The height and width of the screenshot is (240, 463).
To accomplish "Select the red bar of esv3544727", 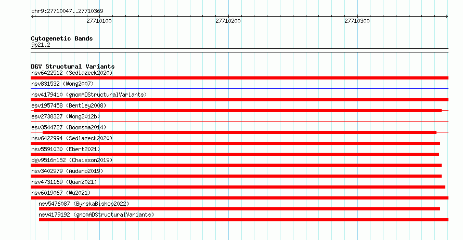I will [239, 132].
